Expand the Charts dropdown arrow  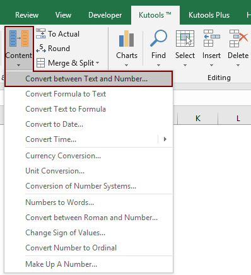126,66
